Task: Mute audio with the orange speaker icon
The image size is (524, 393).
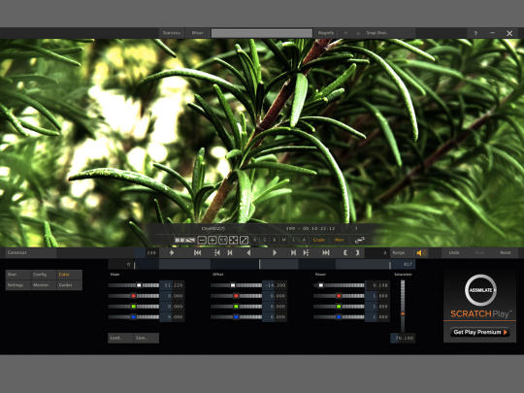Action: [x=420, y=253]
